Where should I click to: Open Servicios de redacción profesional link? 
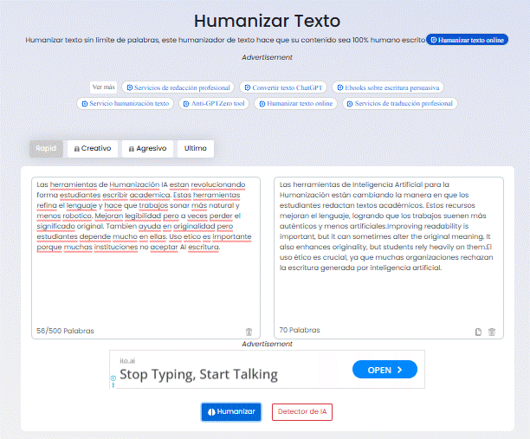coord(178,87)
